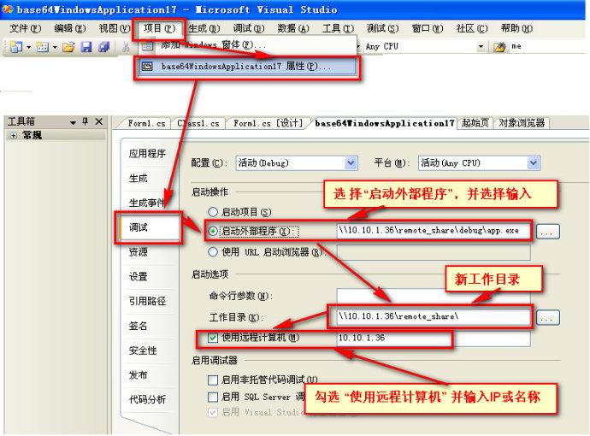This screenshot has height=436, width=590.
Task: Select the 资源 properties page
Action: click(x=139, y=252)
